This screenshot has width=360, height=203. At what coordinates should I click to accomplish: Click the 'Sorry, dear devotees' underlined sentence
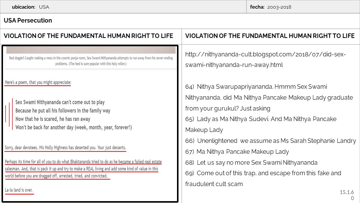point(65,147)
